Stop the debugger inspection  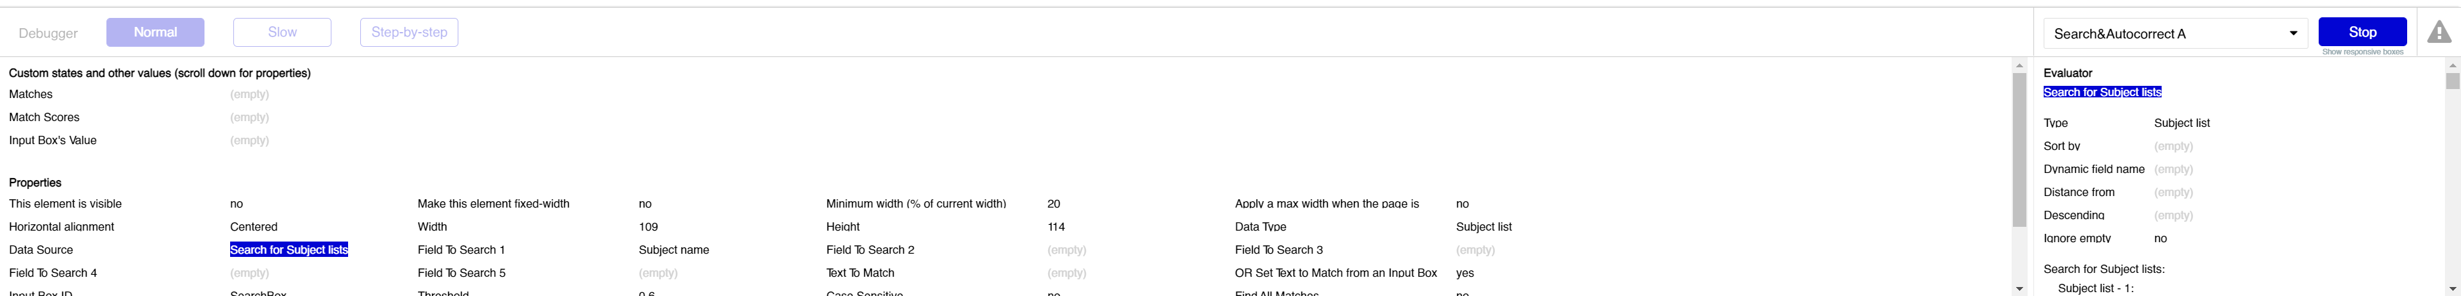point(2362,31)
